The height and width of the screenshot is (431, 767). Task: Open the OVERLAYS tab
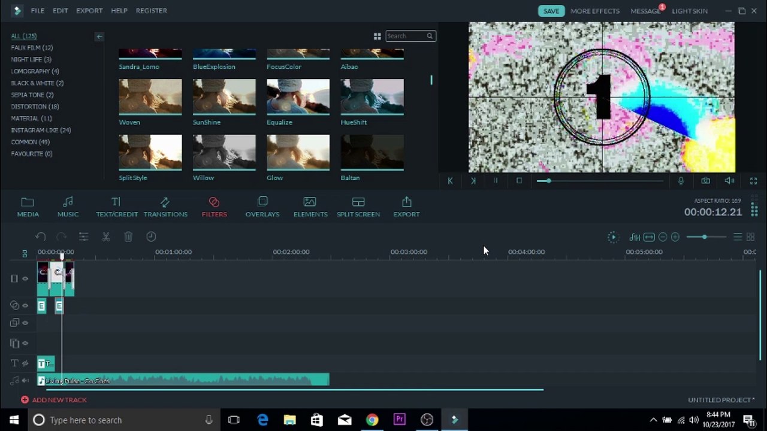pos(262,207)
